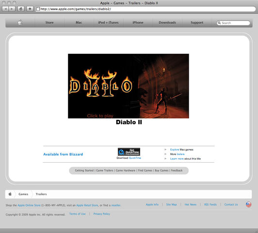The height and width of the screenshot is (233, 258).
Task: Focus the Search input field
Action: pyautogui.click(x=233, y=23)
